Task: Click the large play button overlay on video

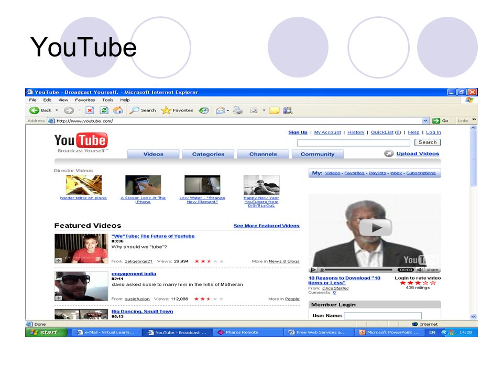Action: point(375,227)
